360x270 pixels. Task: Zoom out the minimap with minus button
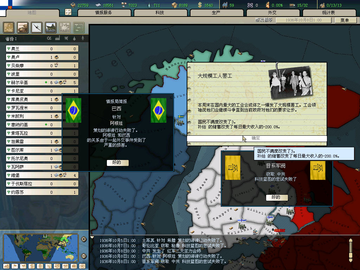(x=84, y=256)
